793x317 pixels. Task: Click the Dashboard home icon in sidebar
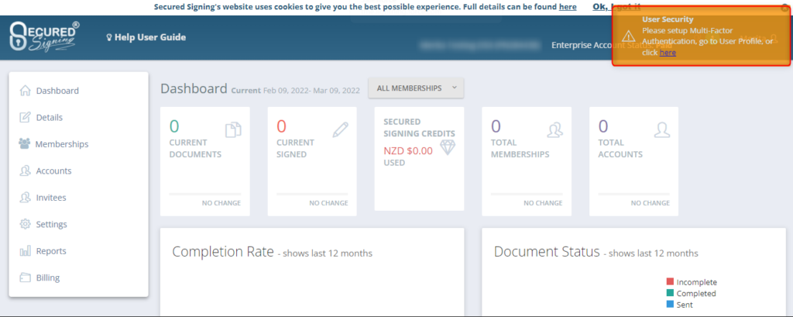click(25, 91)
